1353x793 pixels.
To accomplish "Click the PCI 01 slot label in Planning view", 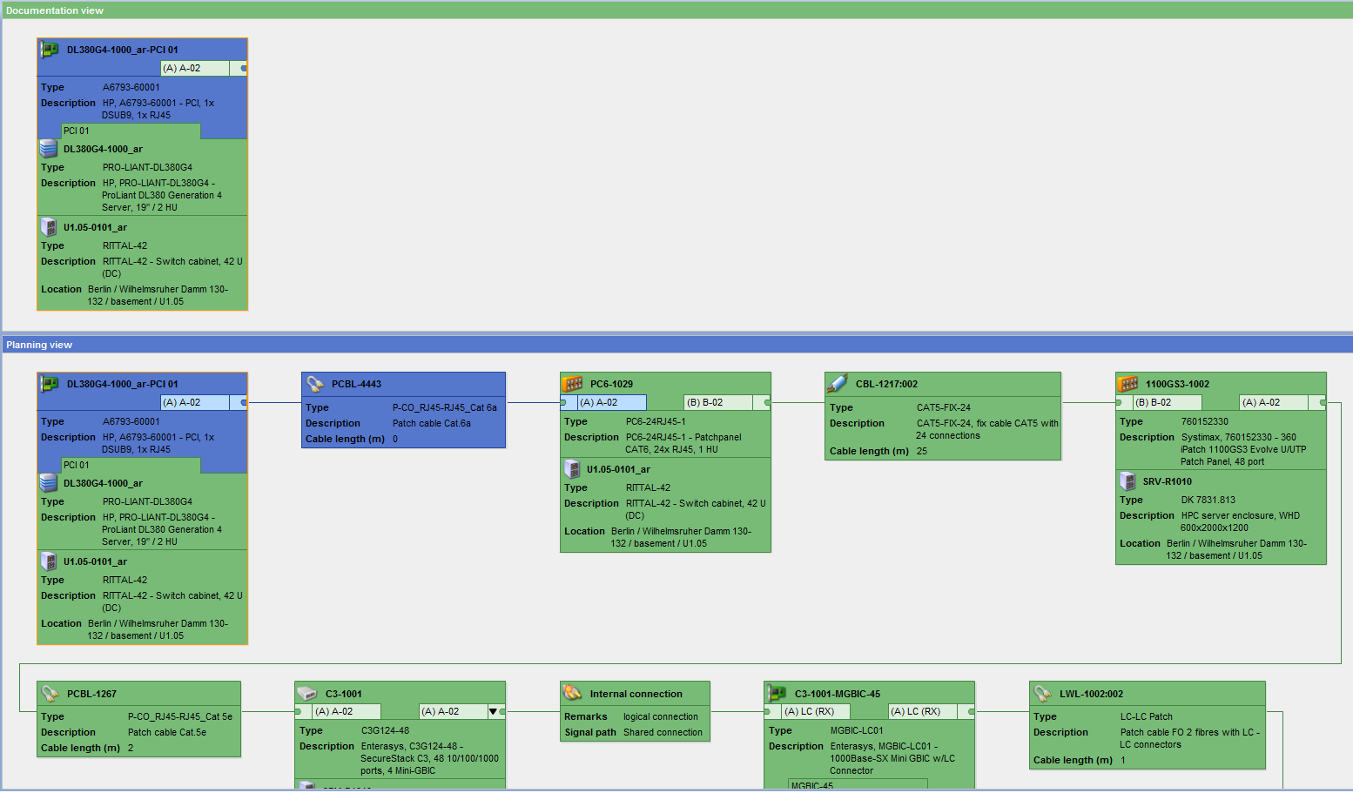I will [77, 465].
